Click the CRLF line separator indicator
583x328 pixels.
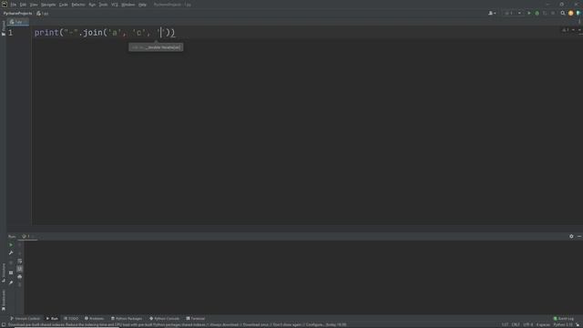tap(516, 325)
